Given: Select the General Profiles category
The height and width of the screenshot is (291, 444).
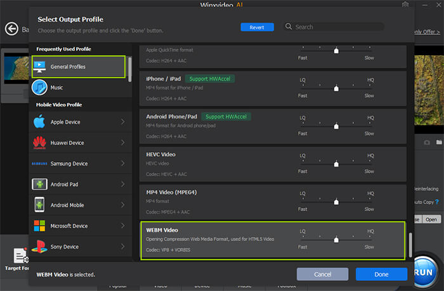Looking at the screenshot, I should coord(79,67).
